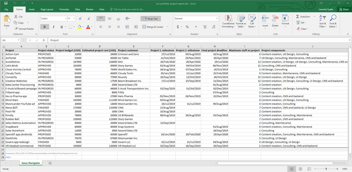Switch to Data tab

(78, 9)
